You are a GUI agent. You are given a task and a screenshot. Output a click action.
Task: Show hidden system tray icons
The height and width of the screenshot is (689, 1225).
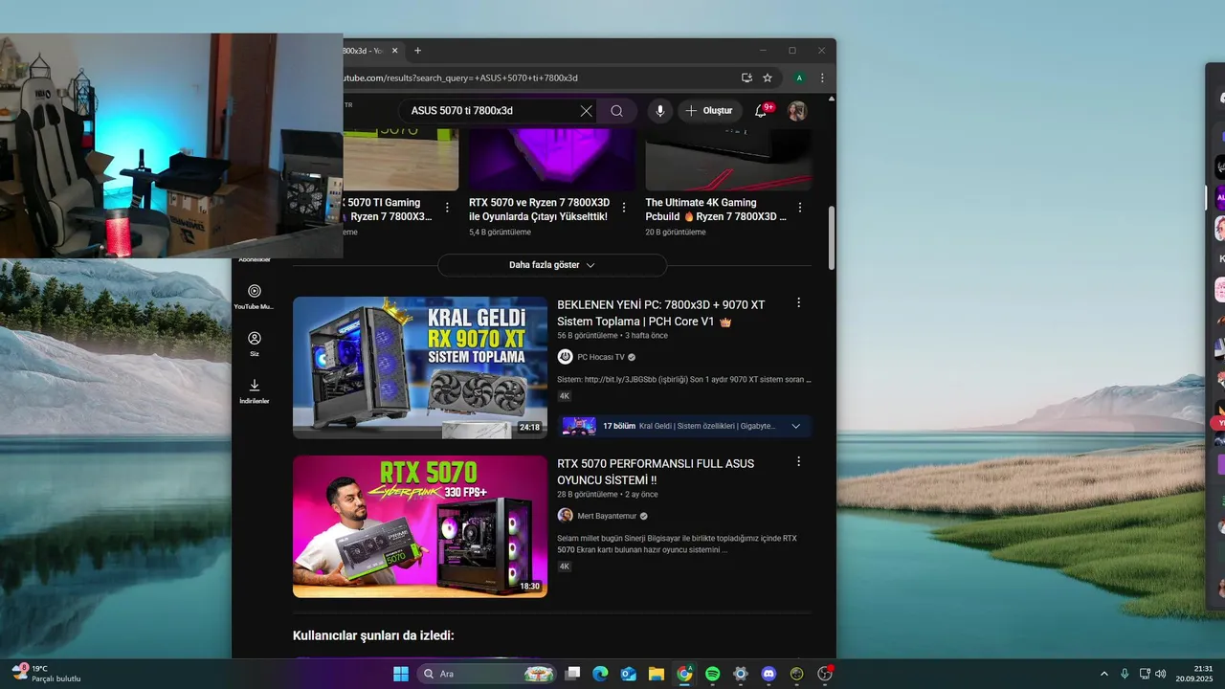1103,674
